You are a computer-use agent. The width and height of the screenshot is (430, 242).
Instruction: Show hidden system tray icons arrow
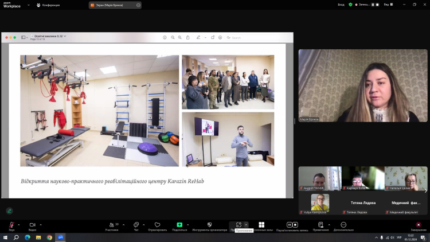coord(376,237)
